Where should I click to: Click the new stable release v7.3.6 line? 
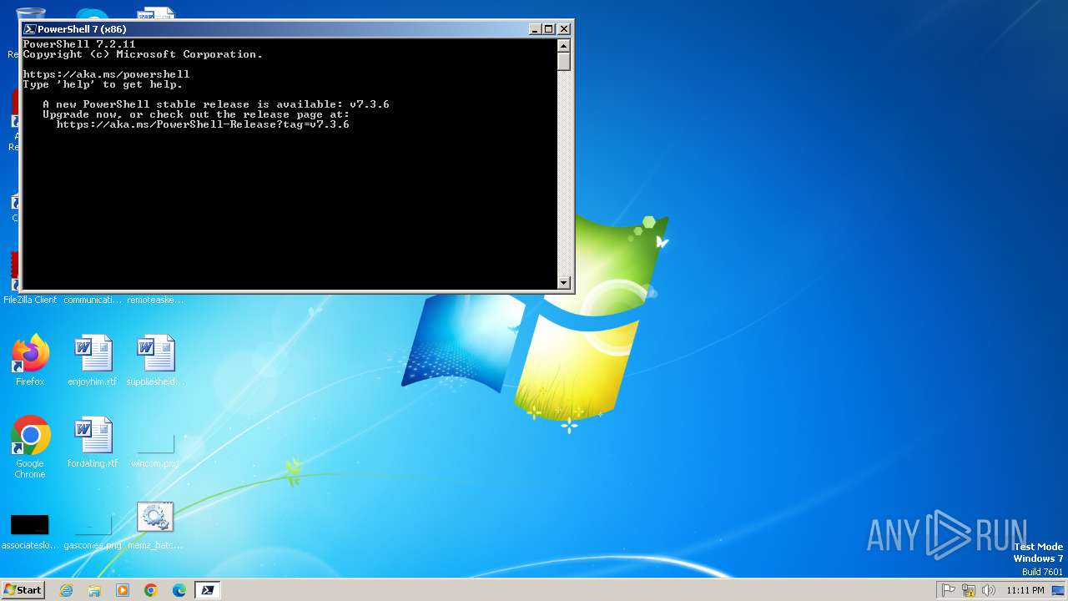(x=216, y=104)
